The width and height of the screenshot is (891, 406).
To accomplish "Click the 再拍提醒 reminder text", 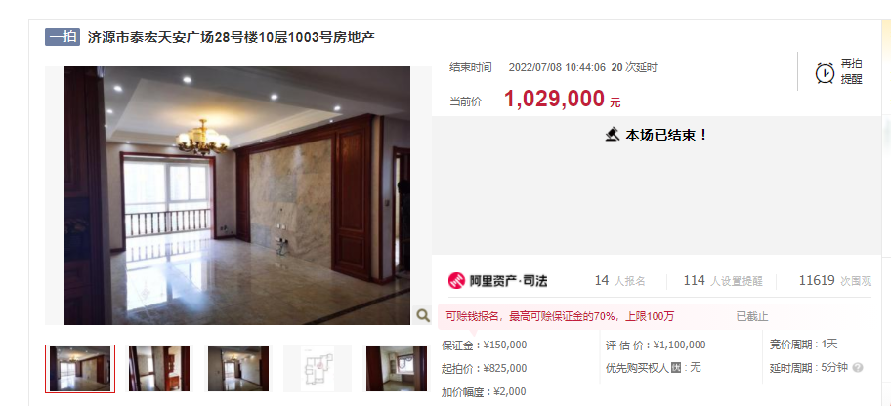I will (852, 71).
